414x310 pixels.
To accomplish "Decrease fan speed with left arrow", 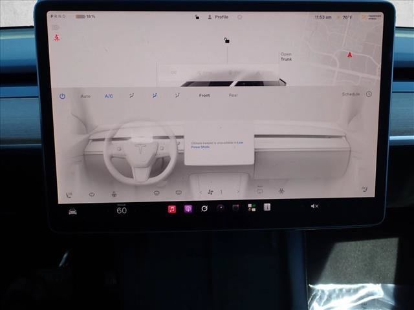I will pos(201,192).
